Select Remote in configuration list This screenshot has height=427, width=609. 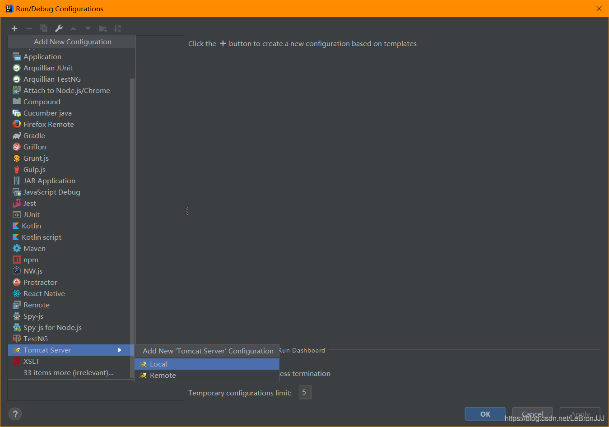(x=71, y=305)
